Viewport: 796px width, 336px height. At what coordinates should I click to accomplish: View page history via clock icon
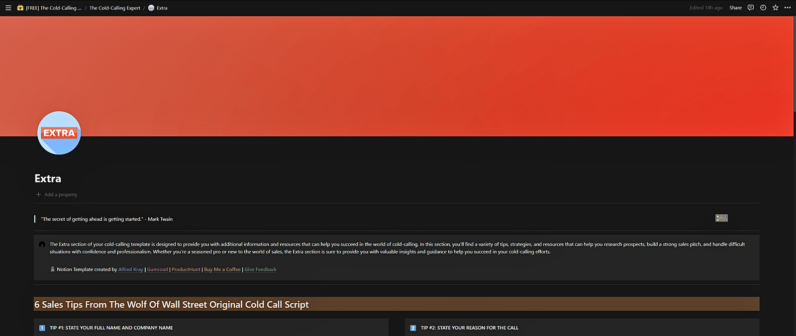click(763, 8)
